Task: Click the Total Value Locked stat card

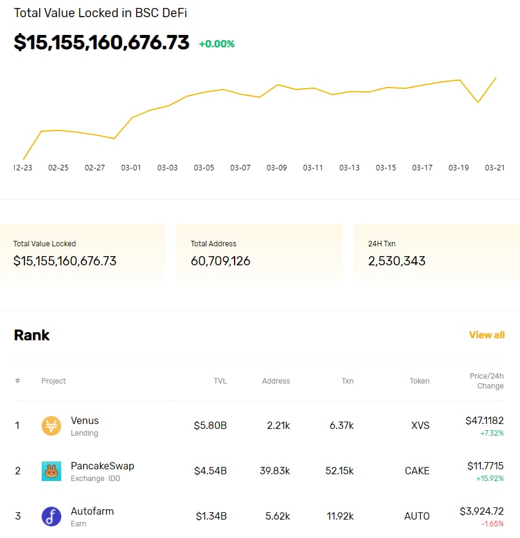Action: tap(83, 254)
